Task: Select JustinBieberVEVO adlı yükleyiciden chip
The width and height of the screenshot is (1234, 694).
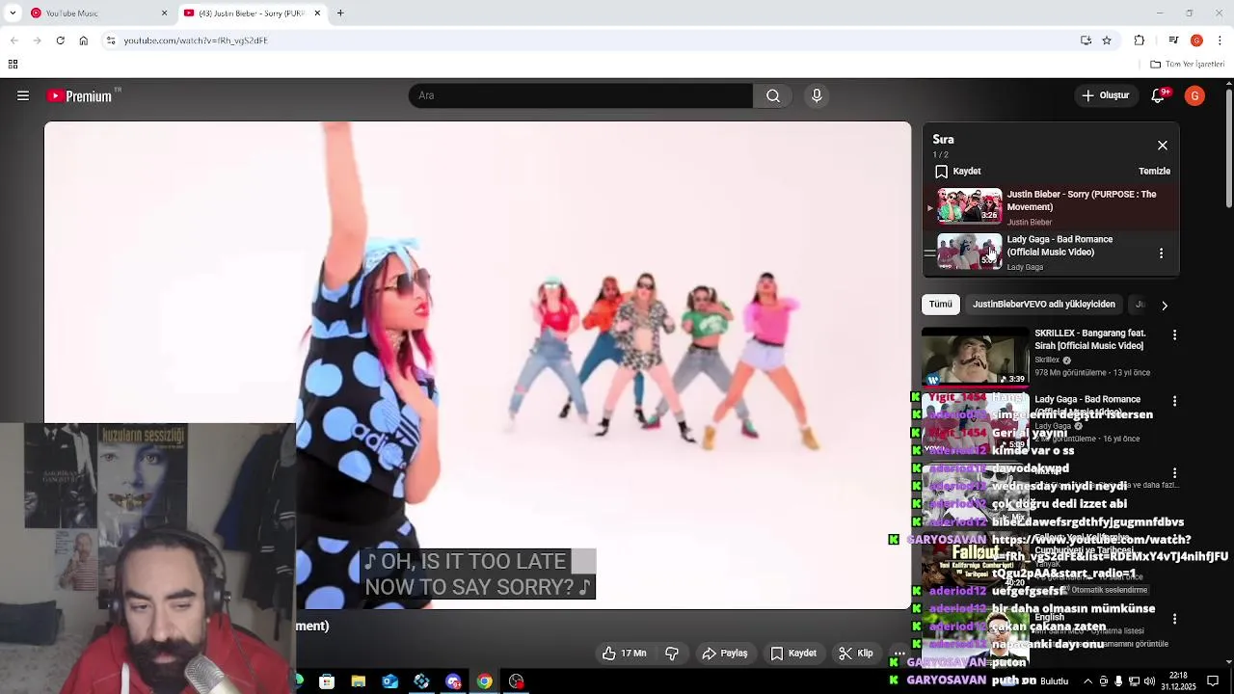Action: (x=1044, y=305)
